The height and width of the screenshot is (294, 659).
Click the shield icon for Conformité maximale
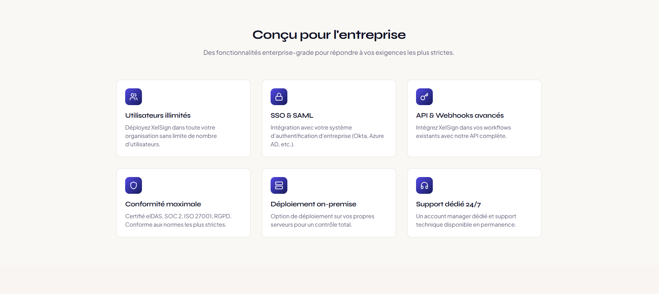(x=134, y=185)
